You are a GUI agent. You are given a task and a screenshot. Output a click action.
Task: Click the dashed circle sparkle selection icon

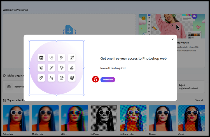pyautogui.click(x=51, y=58)
